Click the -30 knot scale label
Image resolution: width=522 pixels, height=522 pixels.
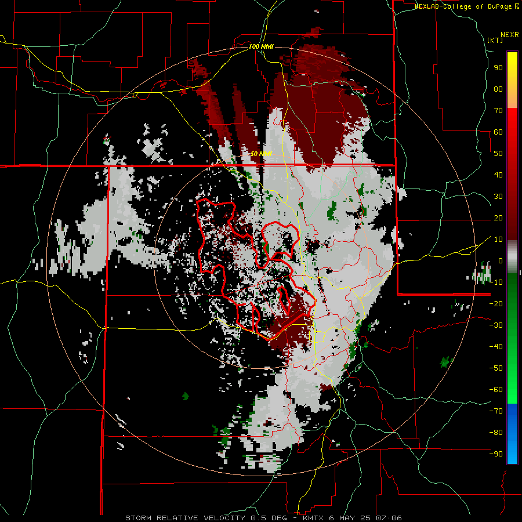click(496, 325)
